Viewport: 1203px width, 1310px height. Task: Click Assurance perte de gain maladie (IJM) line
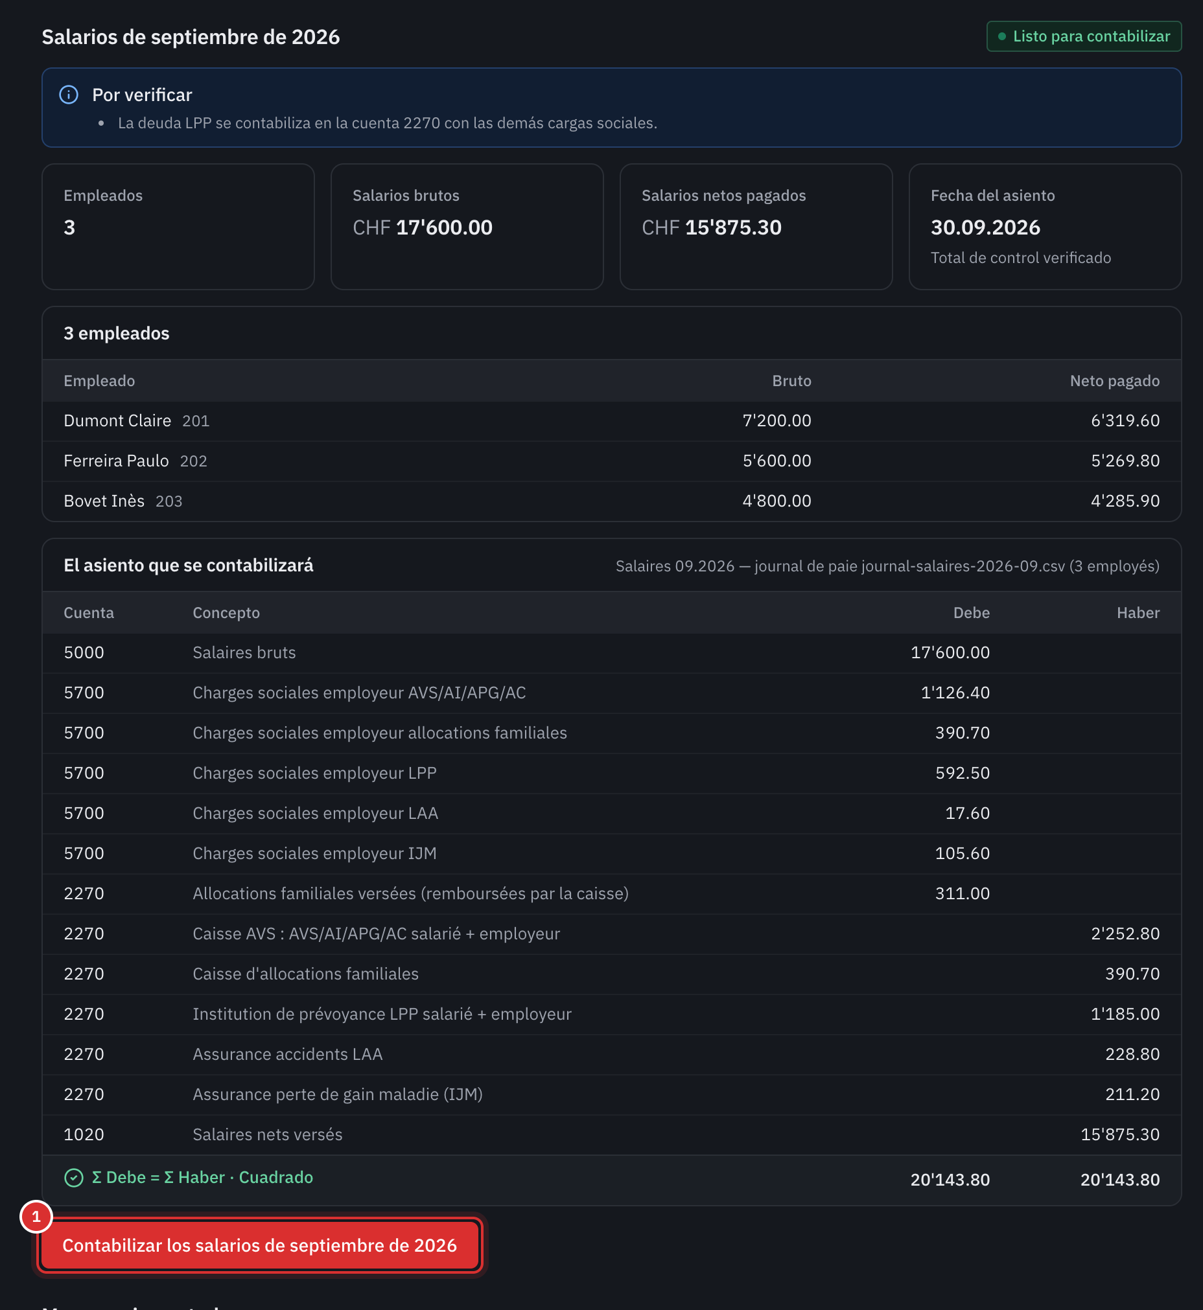click(x=611, y=1095)
